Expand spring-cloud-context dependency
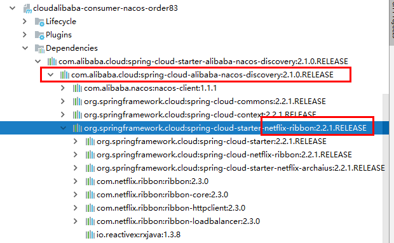394x243 pixels. click(63, 115)
